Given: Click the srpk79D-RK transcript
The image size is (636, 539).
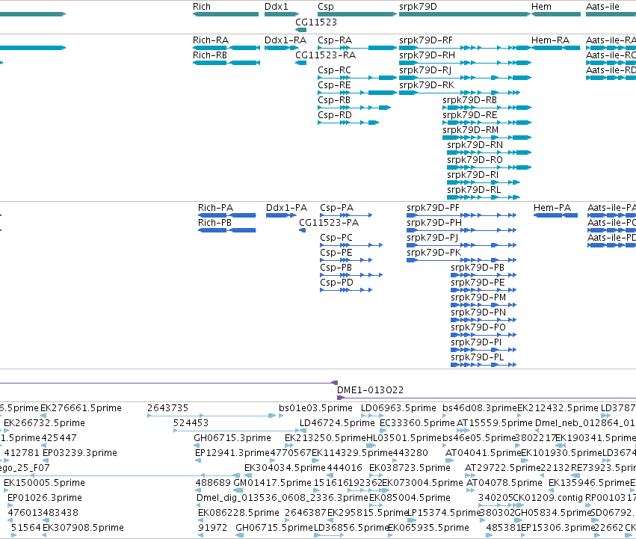Looking at the screenshot, I should pyautogui.click(x=427, y=85).
